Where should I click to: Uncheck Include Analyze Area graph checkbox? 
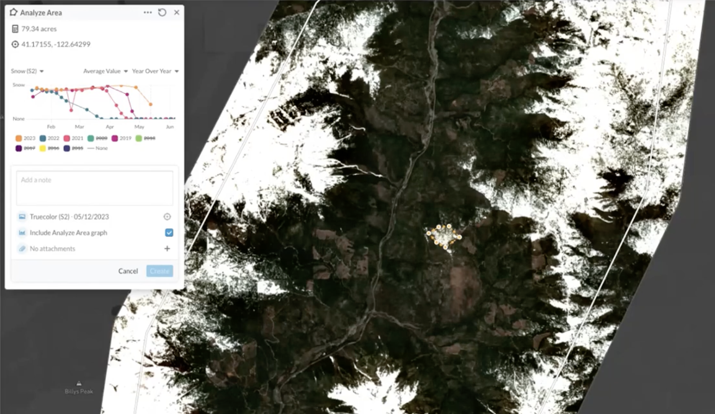169,233
